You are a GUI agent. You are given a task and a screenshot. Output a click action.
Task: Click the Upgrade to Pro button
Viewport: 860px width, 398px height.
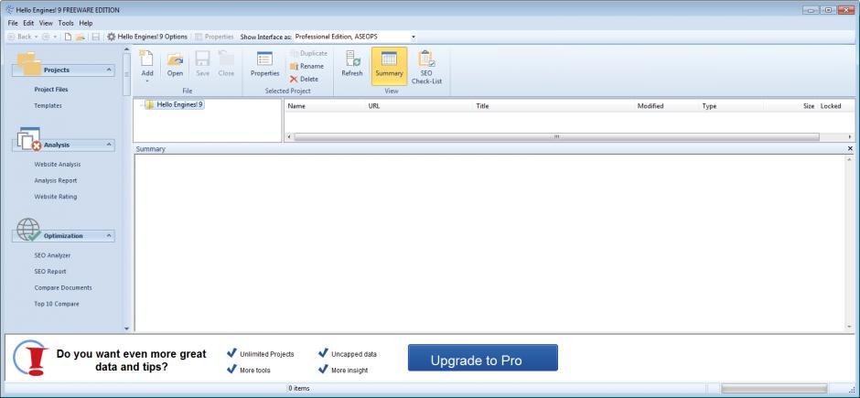coord(483,358)
